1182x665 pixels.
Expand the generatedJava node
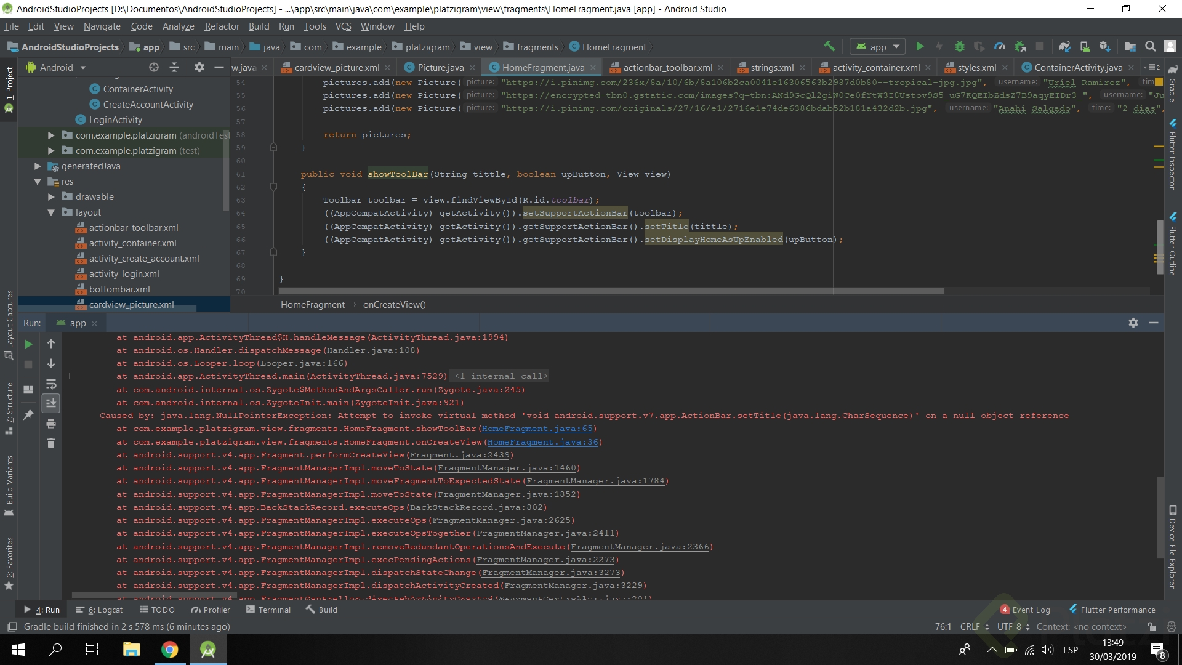38,166
